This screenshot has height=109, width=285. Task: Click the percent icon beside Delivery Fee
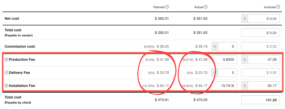(6, 73)
